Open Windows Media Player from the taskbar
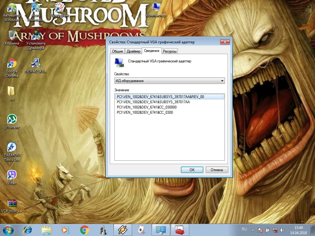This screenshot has width=315, height=236. tap(65, 230)
